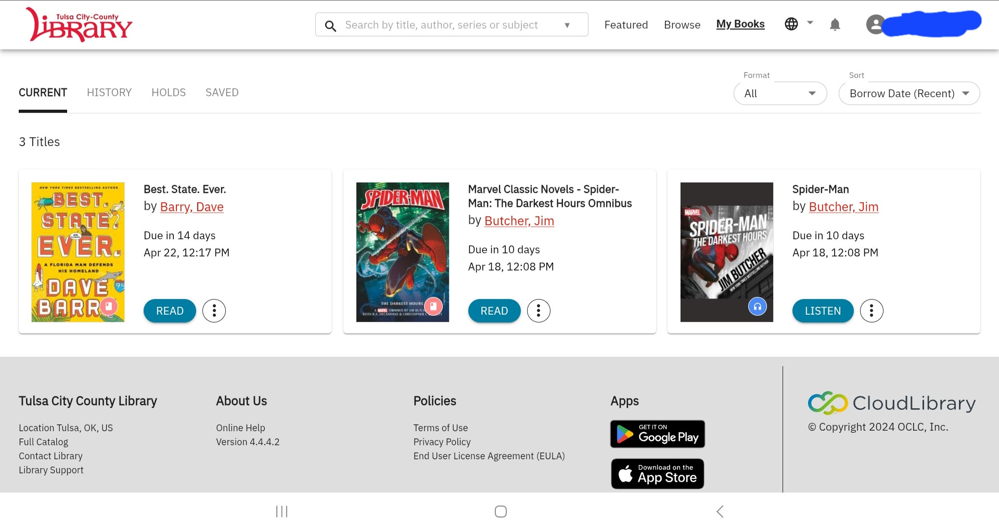The image size is (999, 530).
Task: Open more options for Darkest Hours Omnibus
Action: tap(539, 311)
